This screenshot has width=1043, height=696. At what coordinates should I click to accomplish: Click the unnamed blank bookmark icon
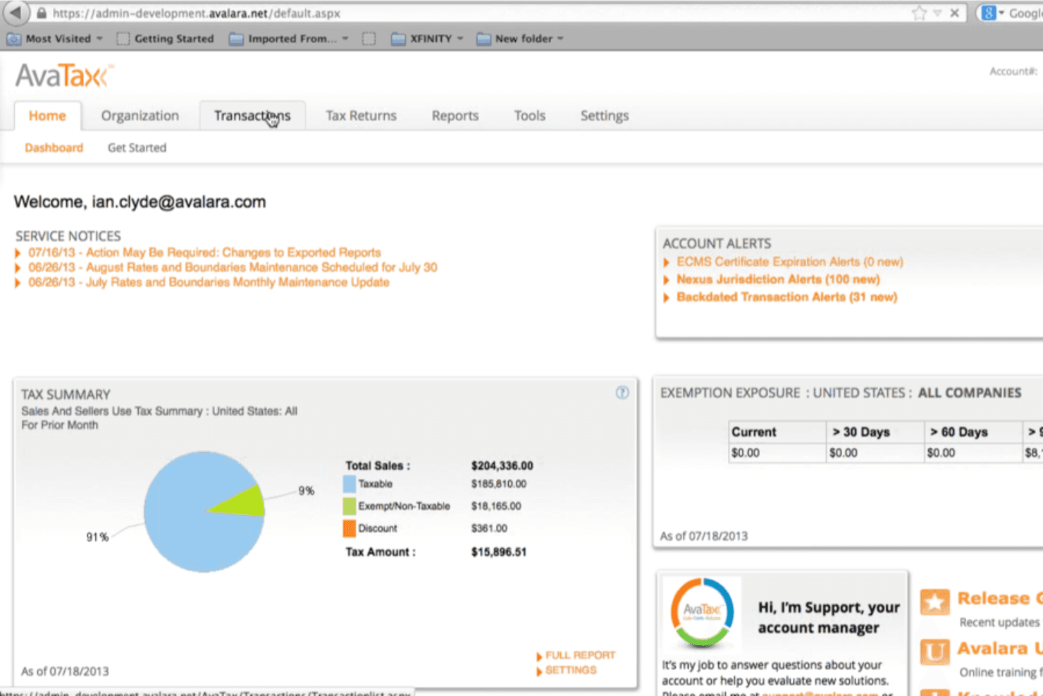point(369,39)
